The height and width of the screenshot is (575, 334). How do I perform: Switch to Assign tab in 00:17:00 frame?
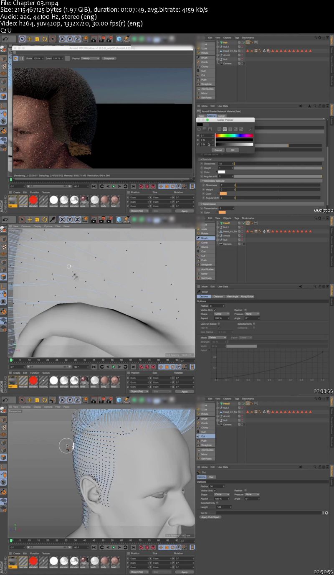click(x=221, y=116)
